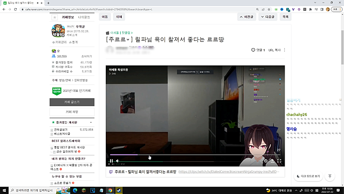Open 전체글보기 board
Screen dimensions: 344x194
point(61,130)
